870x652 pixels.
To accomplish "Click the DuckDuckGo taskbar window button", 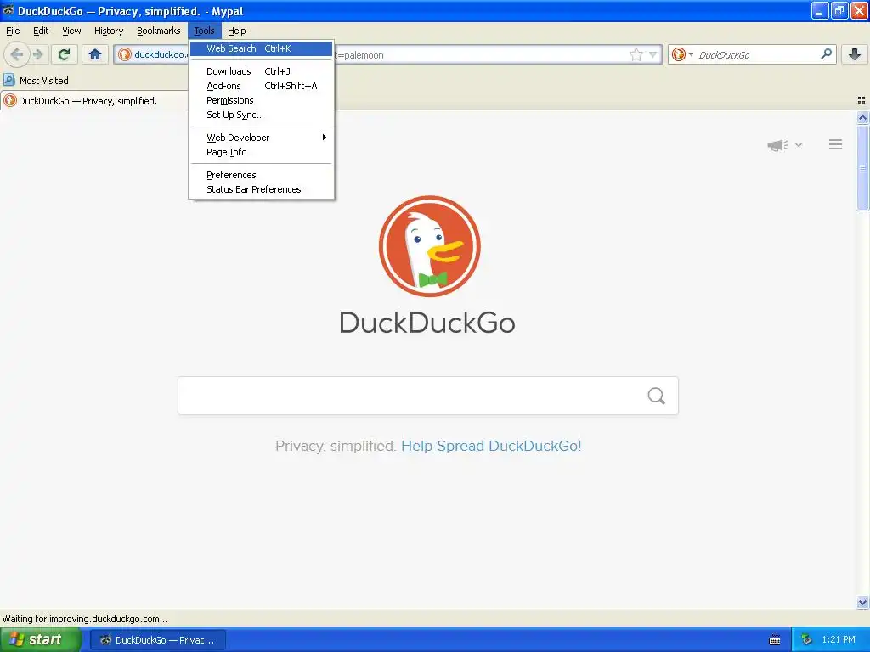I will coord(158,640).
